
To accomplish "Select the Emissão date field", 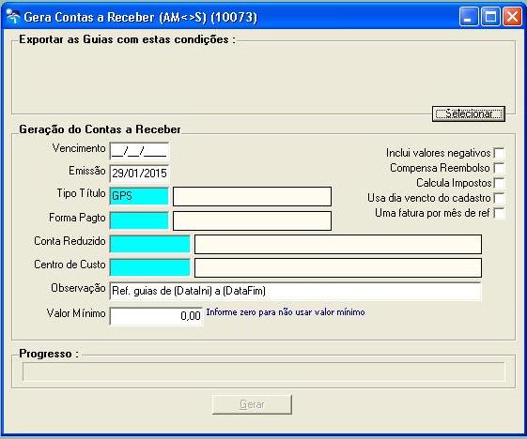I will [x=139, y=174].
